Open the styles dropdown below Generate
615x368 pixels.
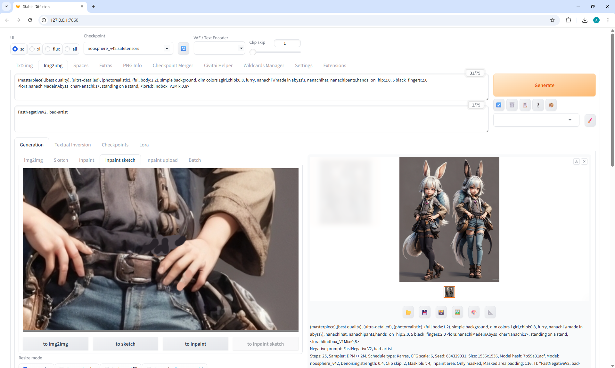pyautogui.click(x=536, y=120)
